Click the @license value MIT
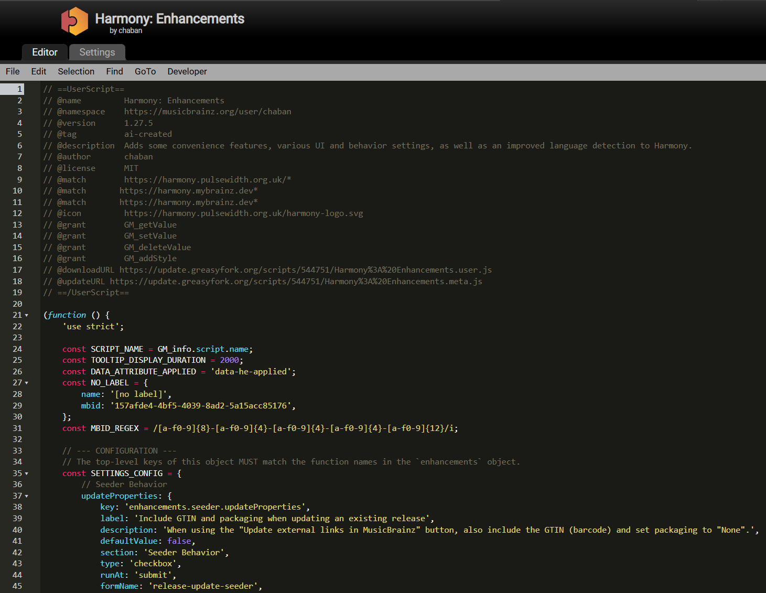This screenshot has height=593, width=766. (131, 168)
